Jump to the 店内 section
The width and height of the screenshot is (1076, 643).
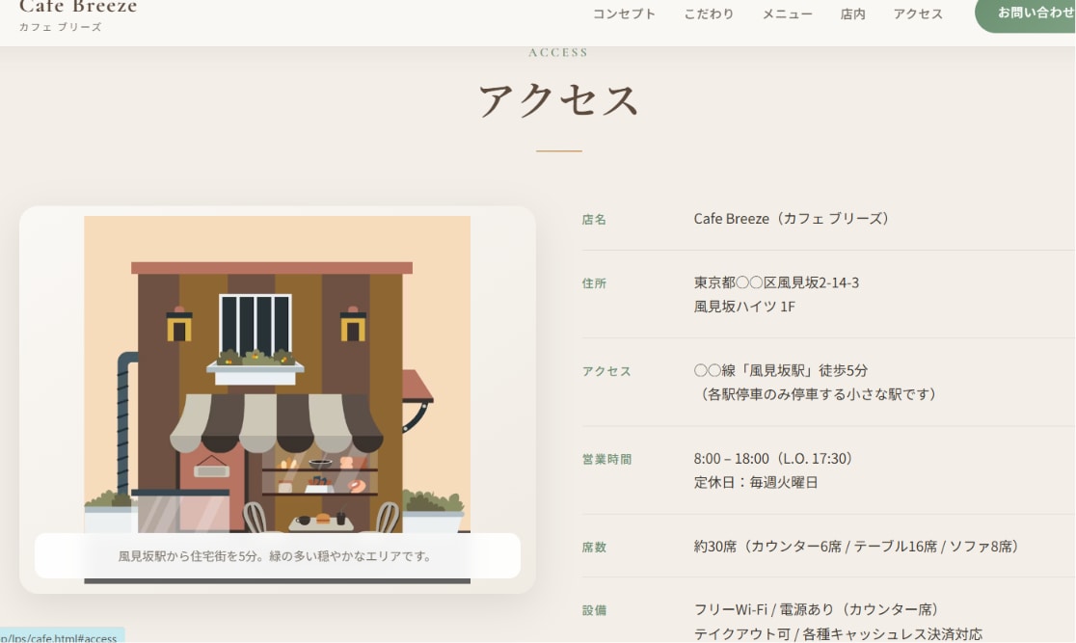click(x=853, y=13)
